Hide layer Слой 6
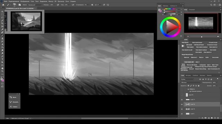The height and width of the screenshot is (124, 222). [182, 114]
